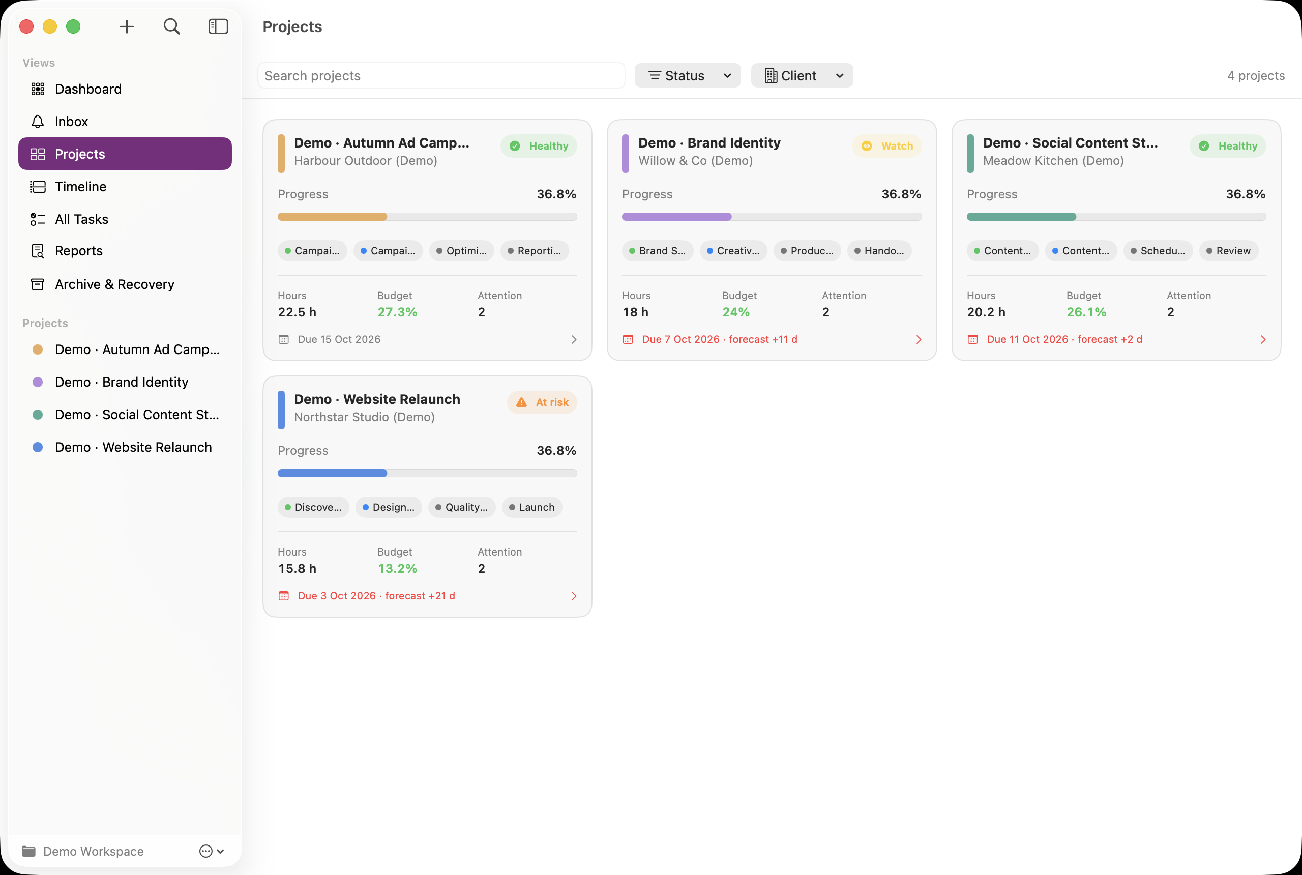Click the Optimi… phase chip

461,251
